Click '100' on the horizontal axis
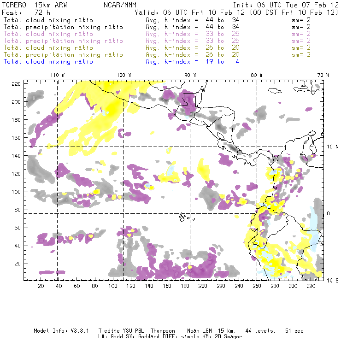The height and width of the screenshot is (341, 341). click(x=113, y=286)
